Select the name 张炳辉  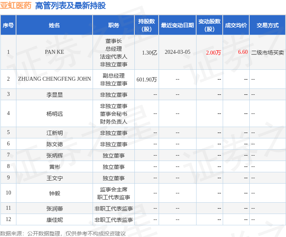click(54, 156)
